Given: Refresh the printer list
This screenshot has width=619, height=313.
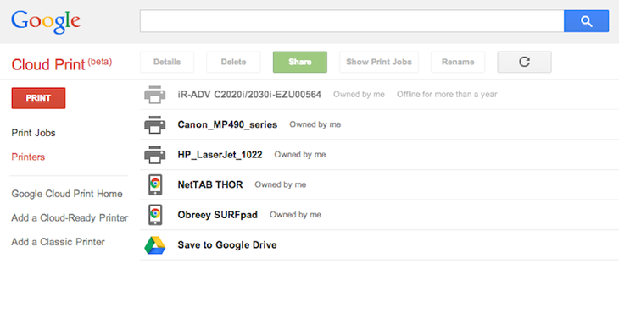Looking at the screenshot, I should point(524,62).
